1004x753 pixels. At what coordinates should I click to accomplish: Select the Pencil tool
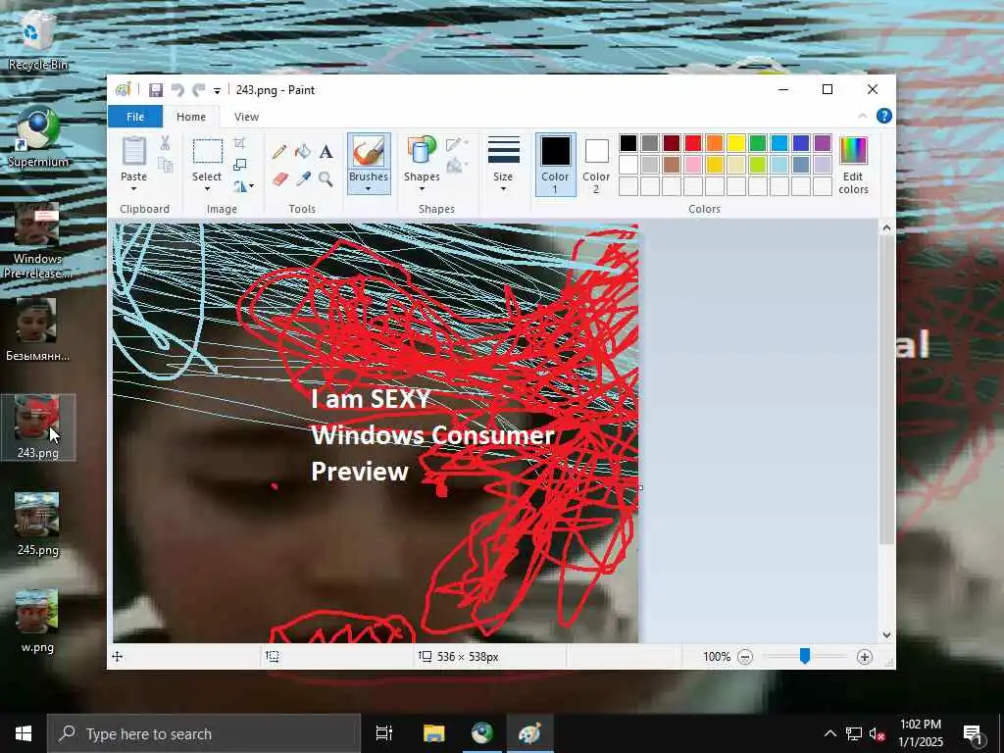[279, 152]
